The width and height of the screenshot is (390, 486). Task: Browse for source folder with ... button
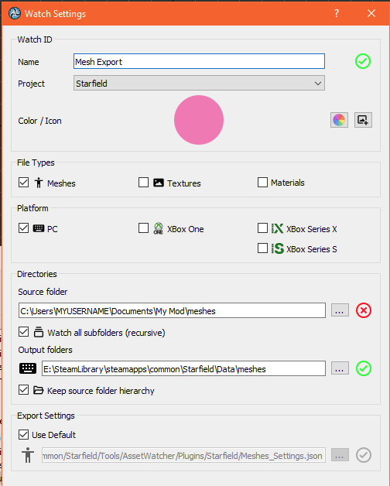[x=340, y=310]
